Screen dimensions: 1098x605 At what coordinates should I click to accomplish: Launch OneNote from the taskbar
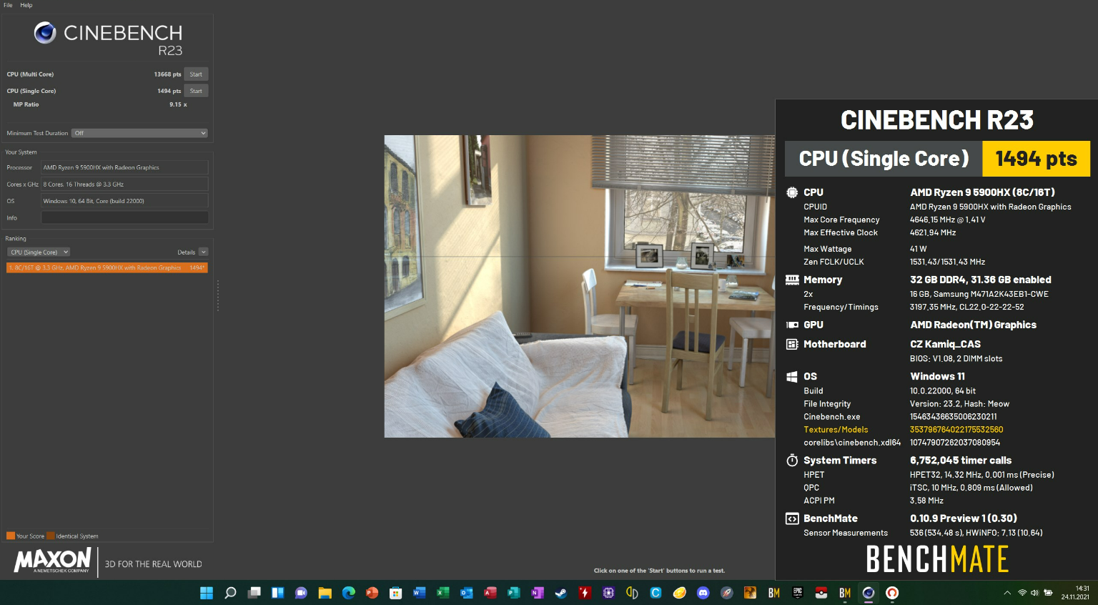(x=537, y=593)
